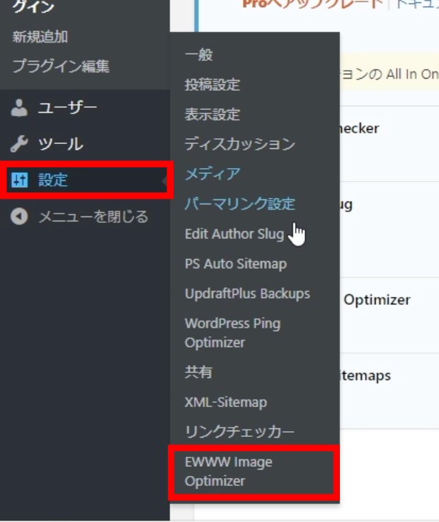
Task: Open 表示設定 in flyout
Action: pos(212,114)
